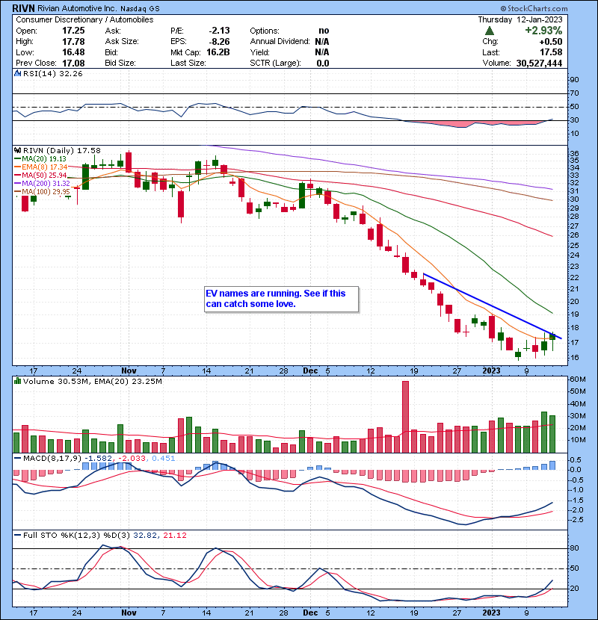Click the Low value 16.48
The height and width of the screenshot is (620, 598).
(x=73, y=52)
